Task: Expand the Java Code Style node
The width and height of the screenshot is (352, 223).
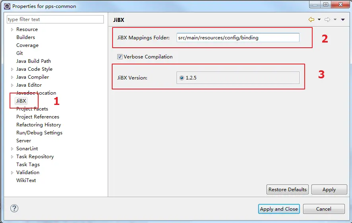Action: pyautogui.click(x=12, y=69)
